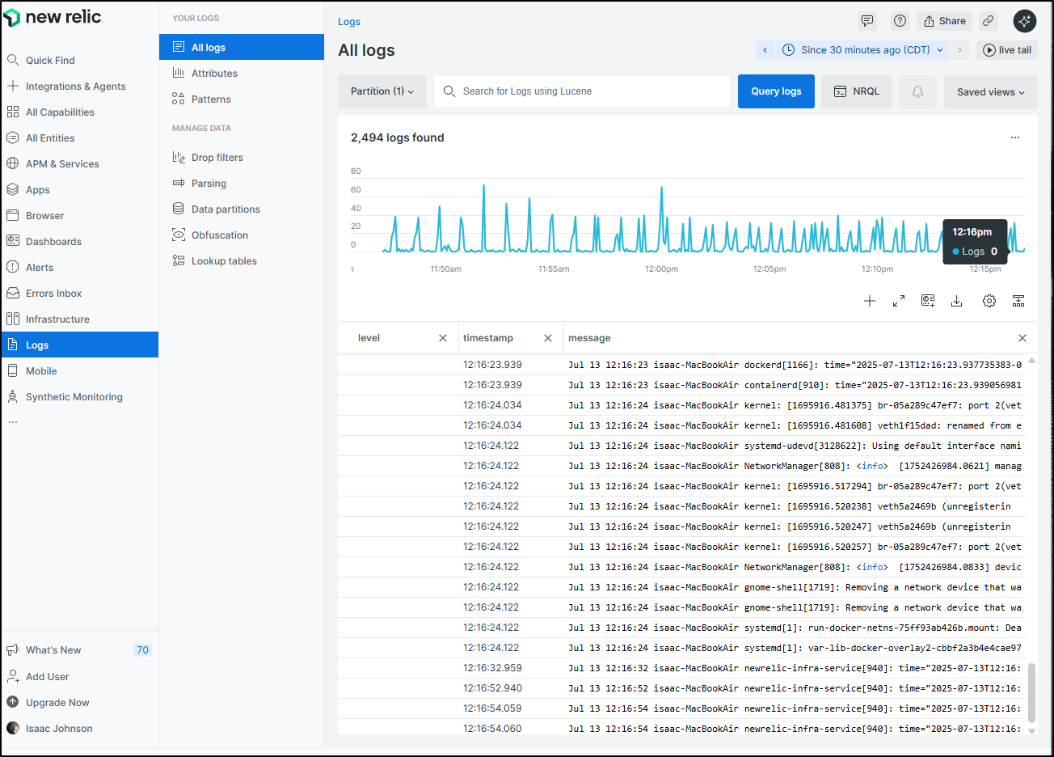Image resolution: width=1054 pixels, height=757 pixels.
Task: Select All logs in Your Logs
Action: tap(242, 47)
